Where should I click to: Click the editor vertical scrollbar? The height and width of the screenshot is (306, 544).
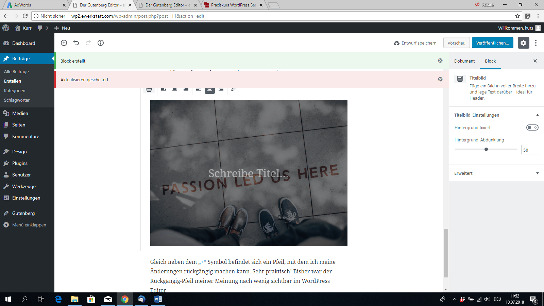[x=446, y=253]
